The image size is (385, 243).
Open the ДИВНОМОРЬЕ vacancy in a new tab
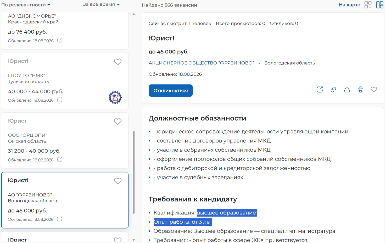[x=60, y=40]
